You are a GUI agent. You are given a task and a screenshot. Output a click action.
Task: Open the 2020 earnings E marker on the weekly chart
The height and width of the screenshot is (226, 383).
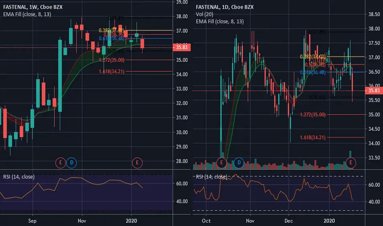point(137,162)
